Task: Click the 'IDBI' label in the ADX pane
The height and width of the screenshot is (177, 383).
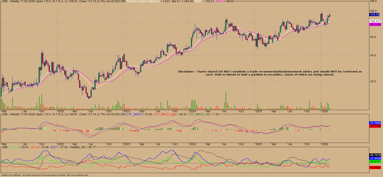Action: [x=5, y=147]
